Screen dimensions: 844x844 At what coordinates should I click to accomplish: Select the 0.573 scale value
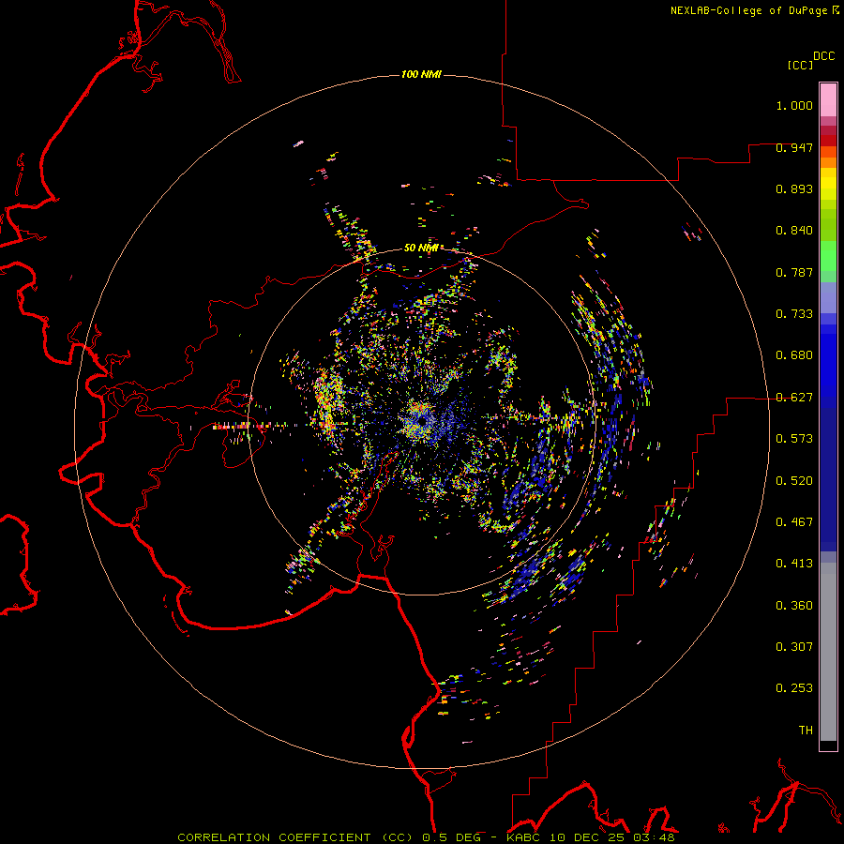(794, 439)
